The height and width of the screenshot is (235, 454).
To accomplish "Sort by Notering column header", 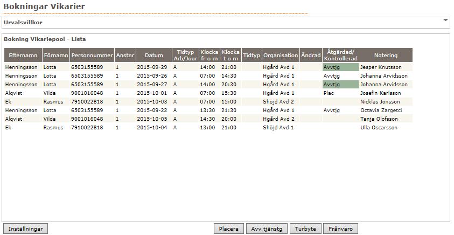I will (386, 55).
